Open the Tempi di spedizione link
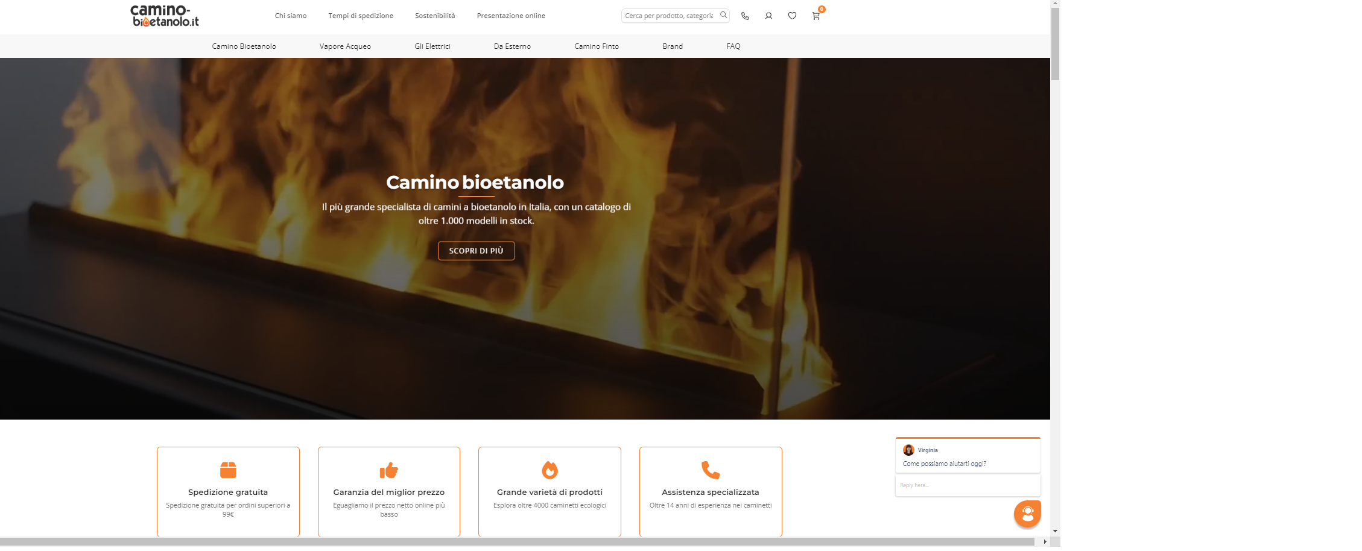This screenshot has width=1362, height=551. [361, 16]
